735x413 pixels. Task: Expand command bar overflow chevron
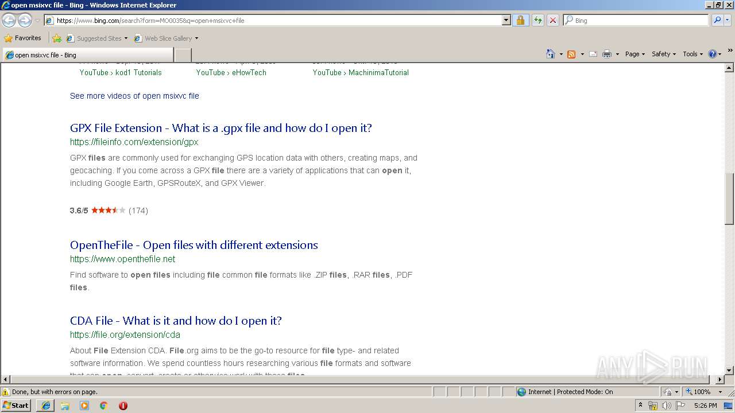coord(730,50)
